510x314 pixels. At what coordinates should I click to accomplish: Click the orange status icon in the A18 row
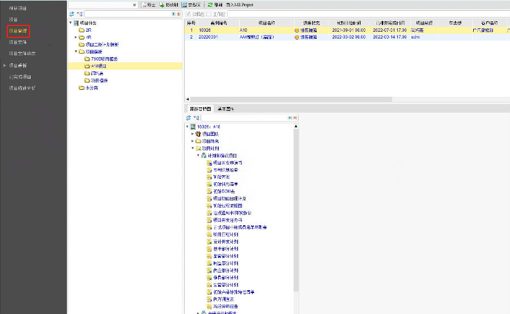click(x=296, y=30)
